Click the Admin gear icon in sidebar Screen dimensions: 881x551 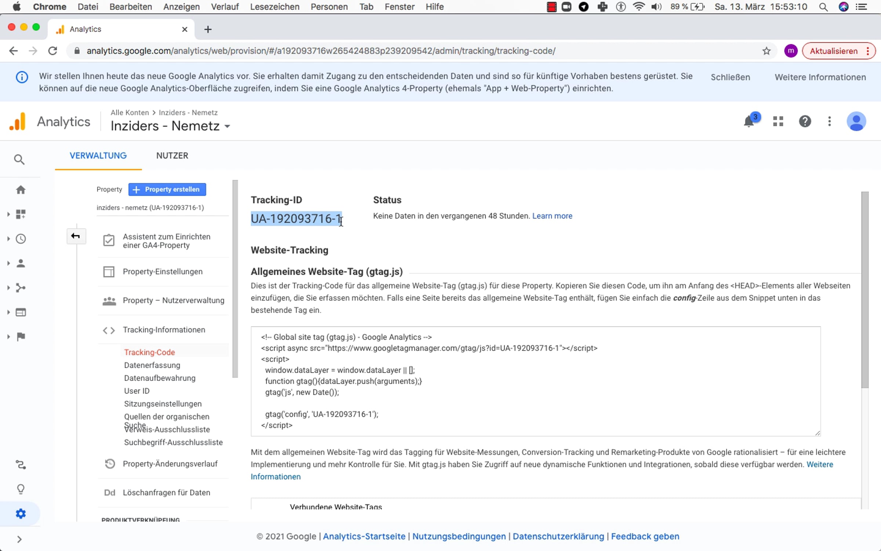(21, 514)
